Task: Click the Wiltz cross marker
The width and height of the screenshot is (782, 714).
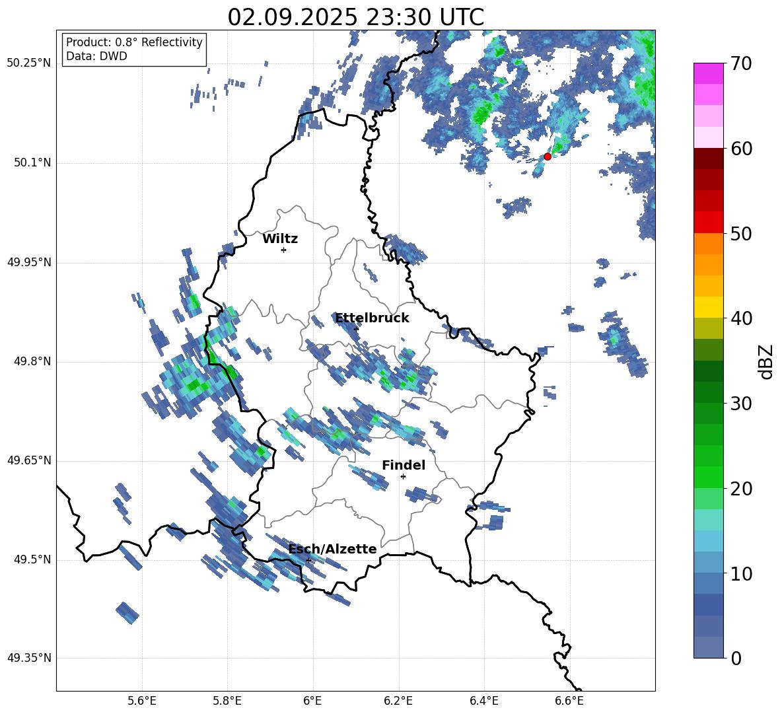Action: [283, 250]
